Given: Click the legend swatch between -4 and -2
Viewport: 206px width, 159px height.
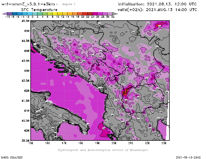Looking at the screenshot, I should click(x=25, y=14).
